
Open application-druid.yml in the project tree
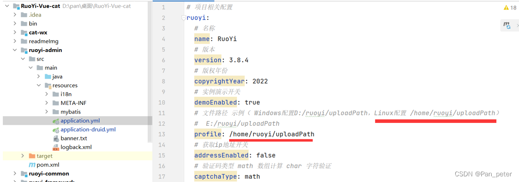click(x=88, y=130)
